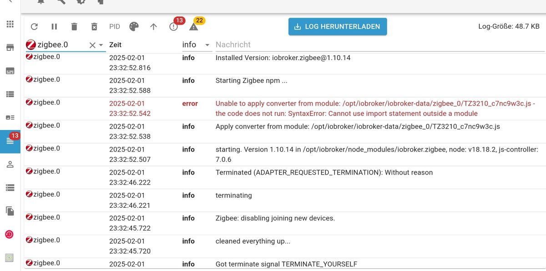Download log via LOG HERUNTERLADEN button
The width and height of the screenshot is (546, 271).
338,27
